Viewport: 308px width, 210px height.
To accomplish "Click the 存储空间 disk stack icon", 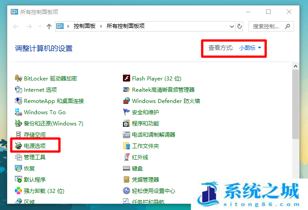I will pyautogui.click(x=18, y=134).
